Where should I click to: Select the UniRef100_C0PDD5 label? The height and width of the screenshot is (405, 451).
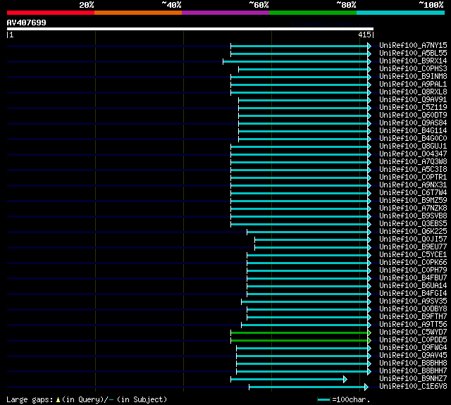point(413,340)
